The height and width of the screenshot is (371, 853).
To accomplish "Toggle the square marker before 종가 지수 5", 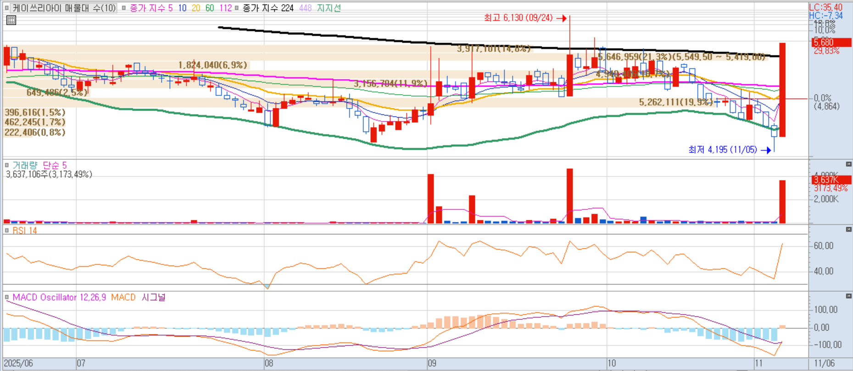I will click(x=123, y=8).
